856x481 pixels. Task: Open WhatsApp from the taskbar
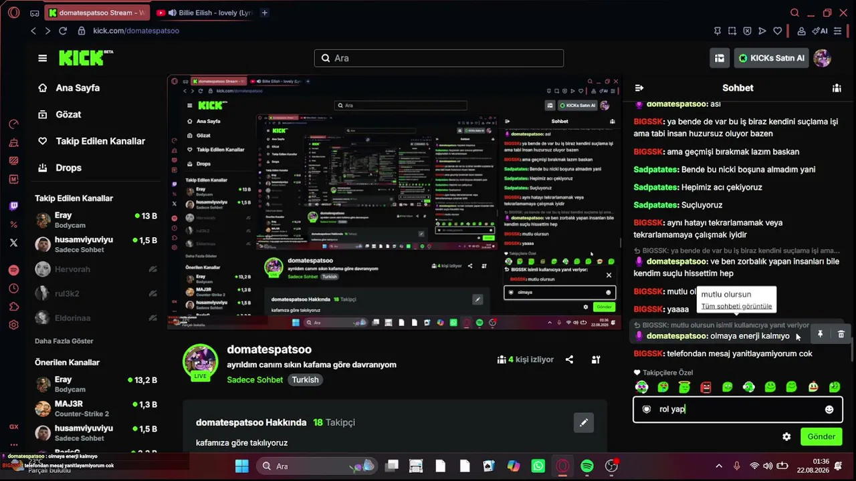click(x=538, y=466)
